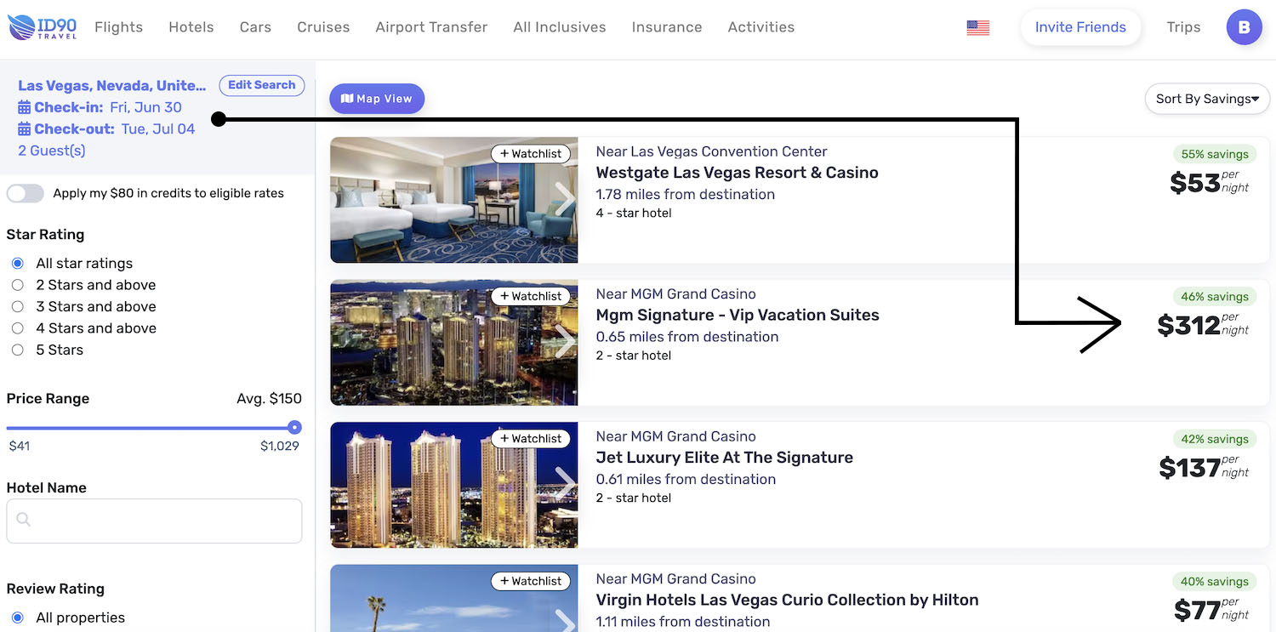Advance Jet Luxury Elite photo with right chevron
Viewport: 1276px width, 632px height.
564,484
